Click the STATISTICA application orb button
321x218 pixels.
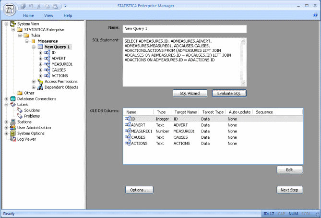[10, 10]
